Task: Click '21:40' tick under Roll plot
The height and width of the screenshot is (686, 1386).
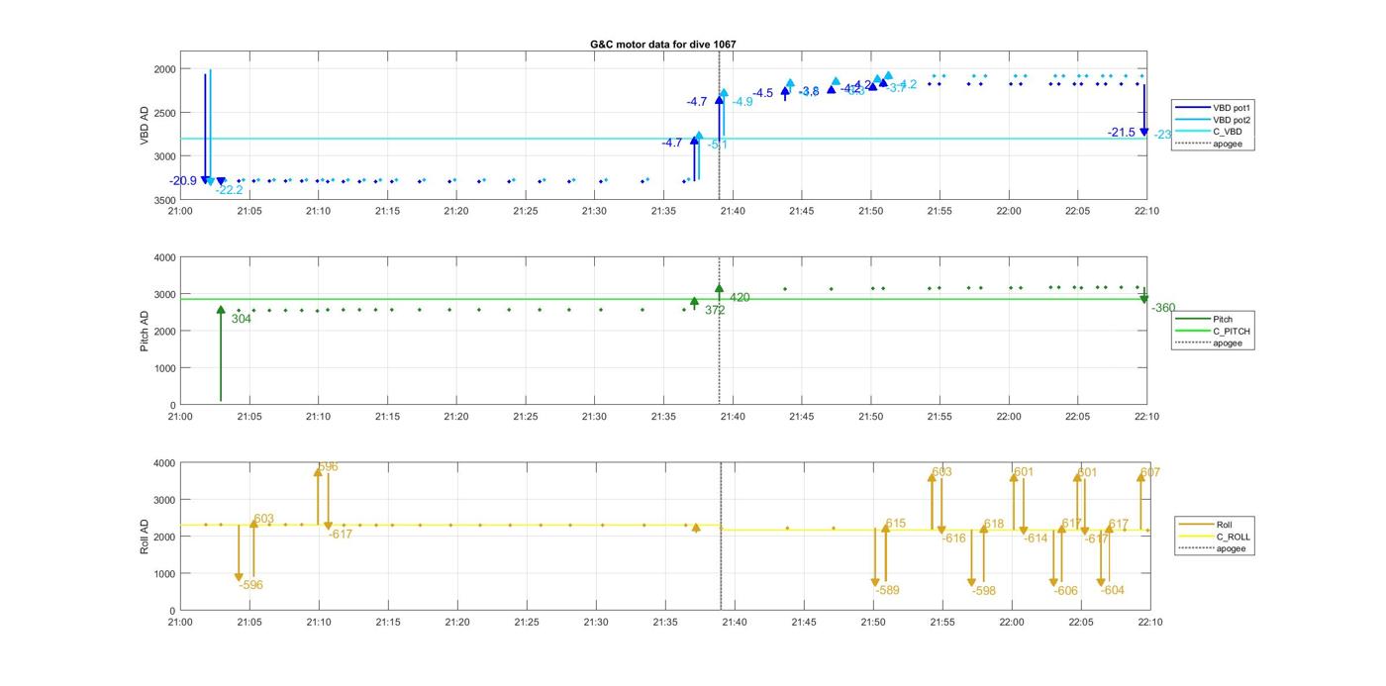Action: [x=734, y=622]
